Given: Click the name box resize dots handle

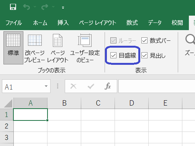Looking at the screenshot, I should 57,86.
